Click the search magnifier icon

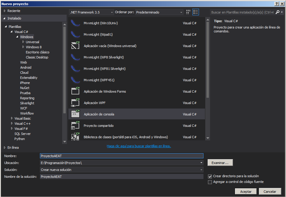[x=278, y=12]
